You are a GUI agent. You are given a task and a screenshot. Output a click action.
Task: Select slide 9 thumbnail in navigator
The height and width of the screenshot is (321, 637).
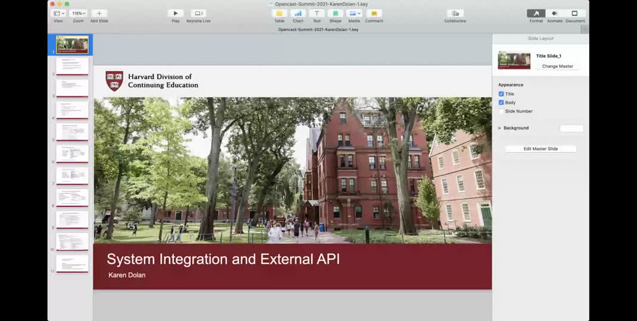pyautogui.click(x=72, y=219)
